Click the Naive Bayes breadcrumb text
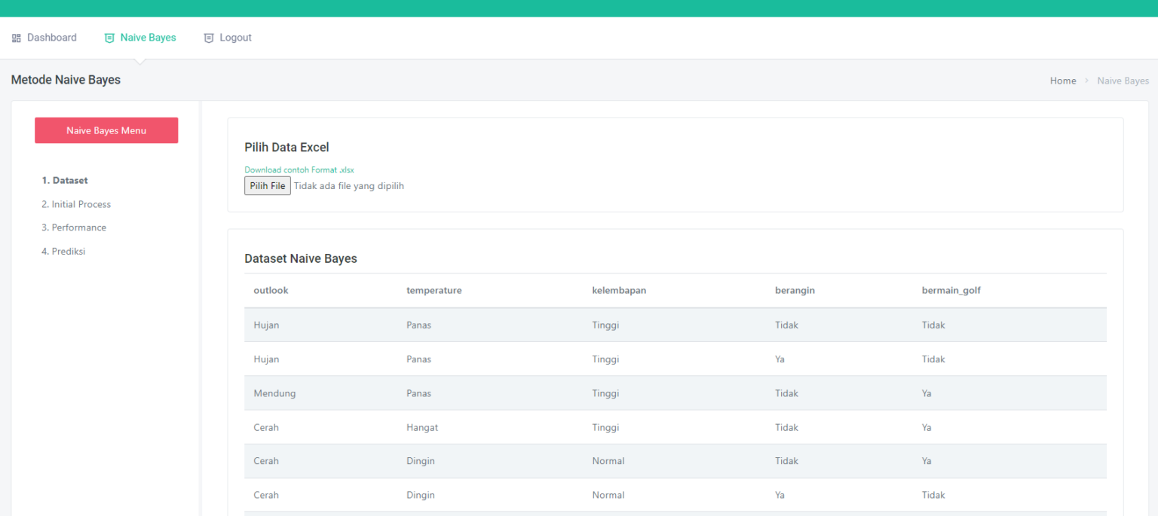The image size is (1158, 516). pyautogui.click(x=1123, y=81)
